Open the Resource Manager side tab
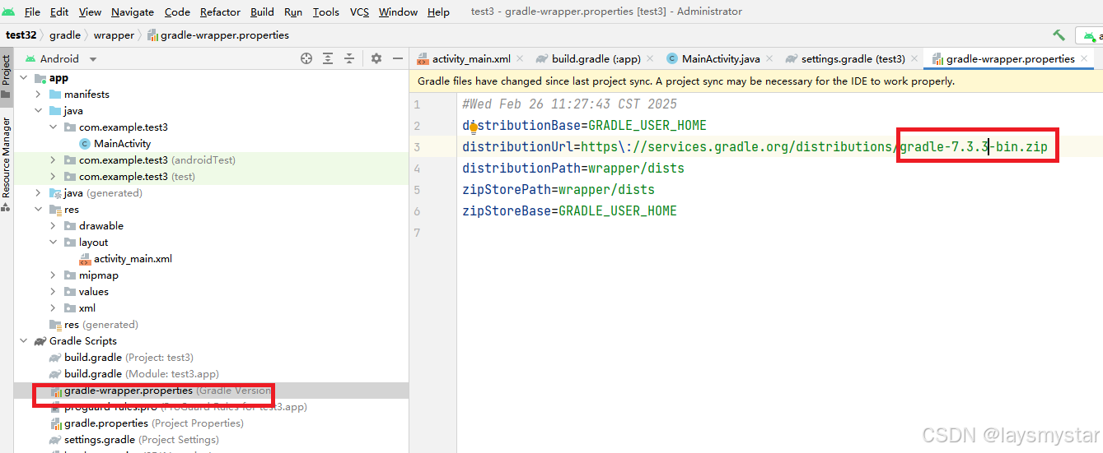Screen dimensions: 1103x453 click(x=6, y=163)
